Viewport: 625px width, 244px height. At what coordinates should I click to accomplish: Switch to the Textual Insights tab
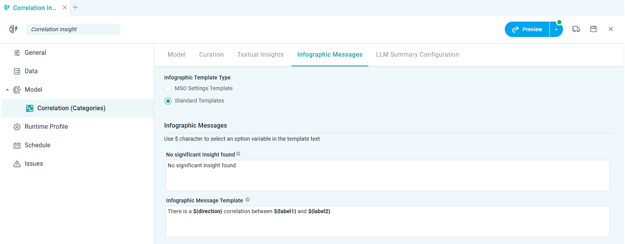[x=260, y=55]
